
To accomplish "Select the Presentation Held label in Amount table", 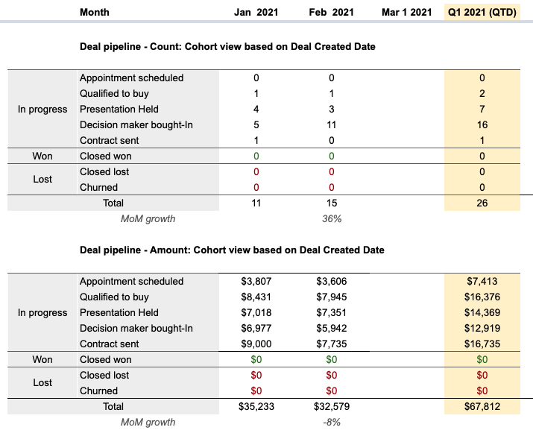I will [119, 313].
